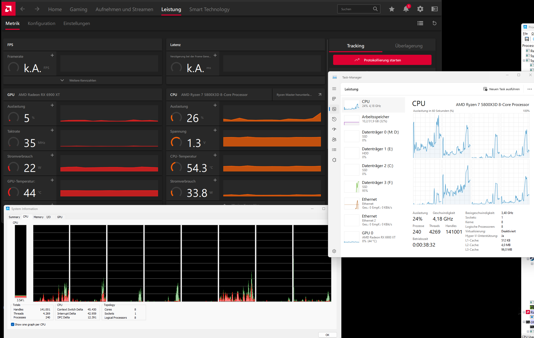Click Betriebszeit value 0:00:38:32
The image size is (534, 338).
424,245
